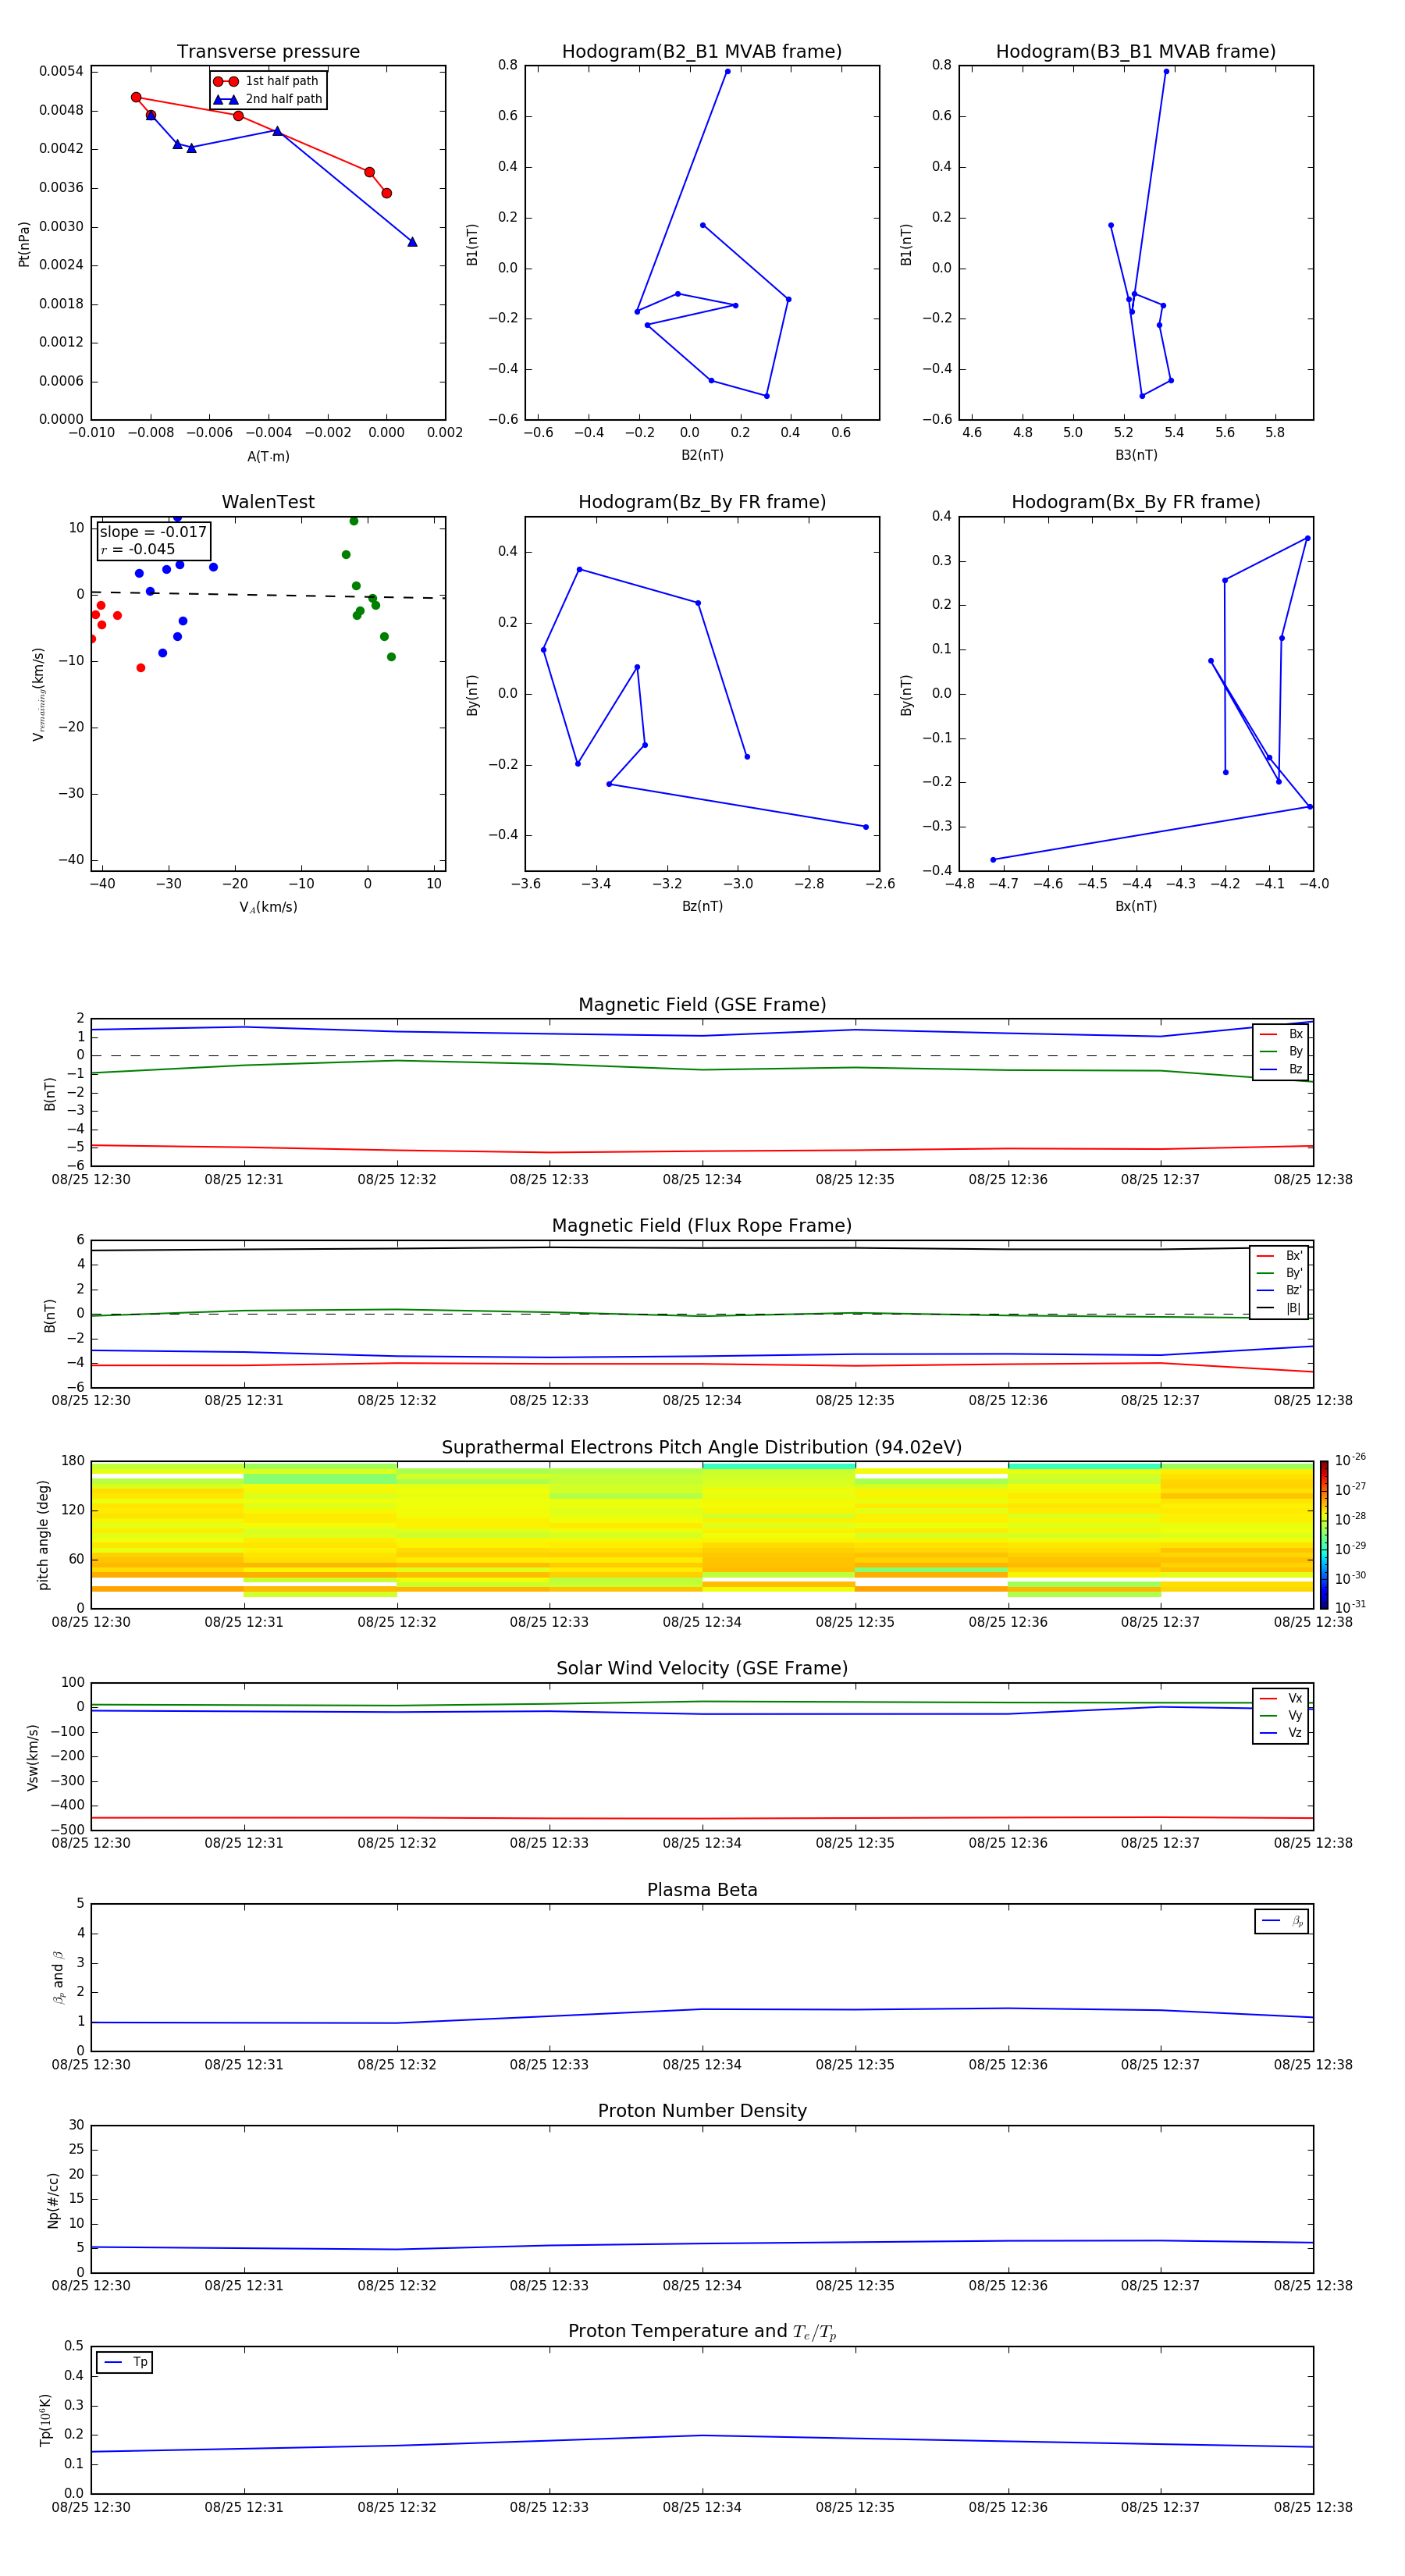Click the Proton Temperature and Te/Tp title

[x=702, y=2333]
